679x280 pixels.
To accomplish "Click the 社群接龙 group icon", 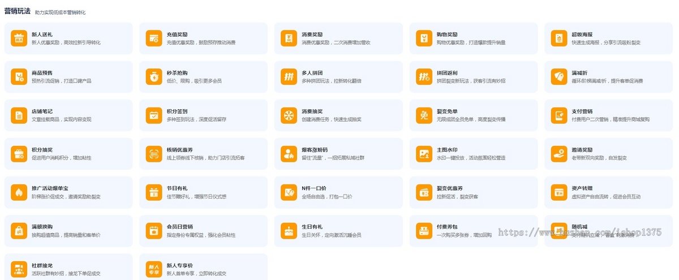I will (19, 269).
